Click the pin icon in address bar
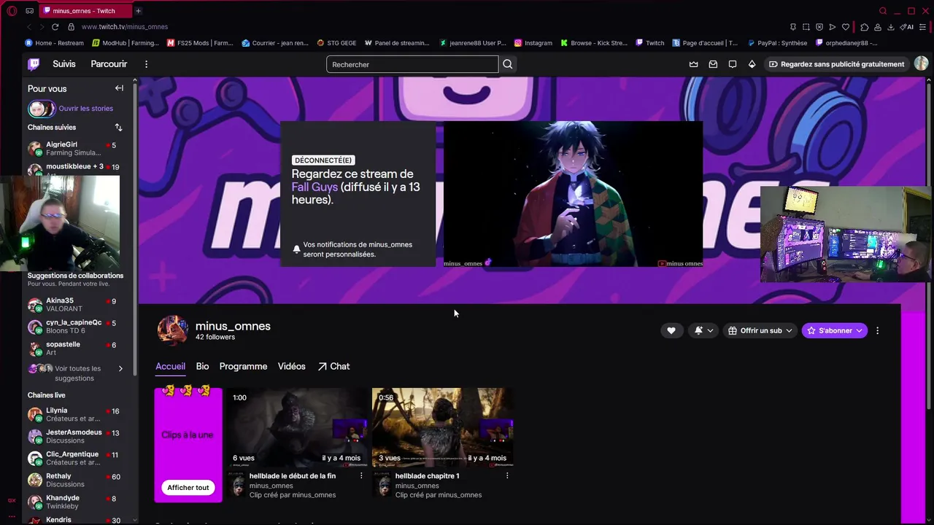 [793, 27]
